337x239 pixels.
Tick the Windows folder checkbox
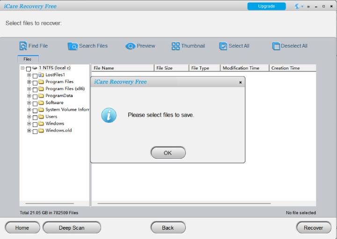(35, 125)
